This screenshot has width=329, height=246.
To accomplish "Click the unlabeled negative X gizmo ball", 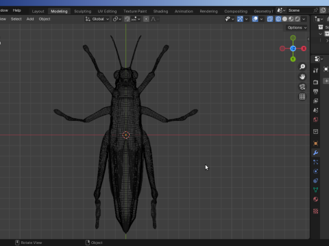I will [282, 49].
